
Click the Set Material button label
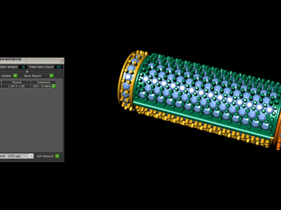pos(45,156)
